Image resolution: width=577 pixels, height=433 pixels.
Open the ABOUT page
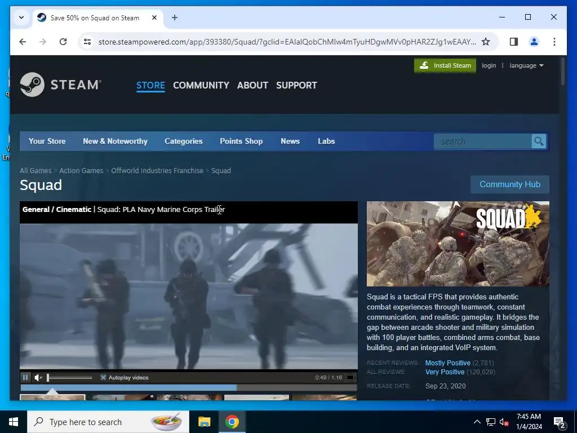[252, 86]
